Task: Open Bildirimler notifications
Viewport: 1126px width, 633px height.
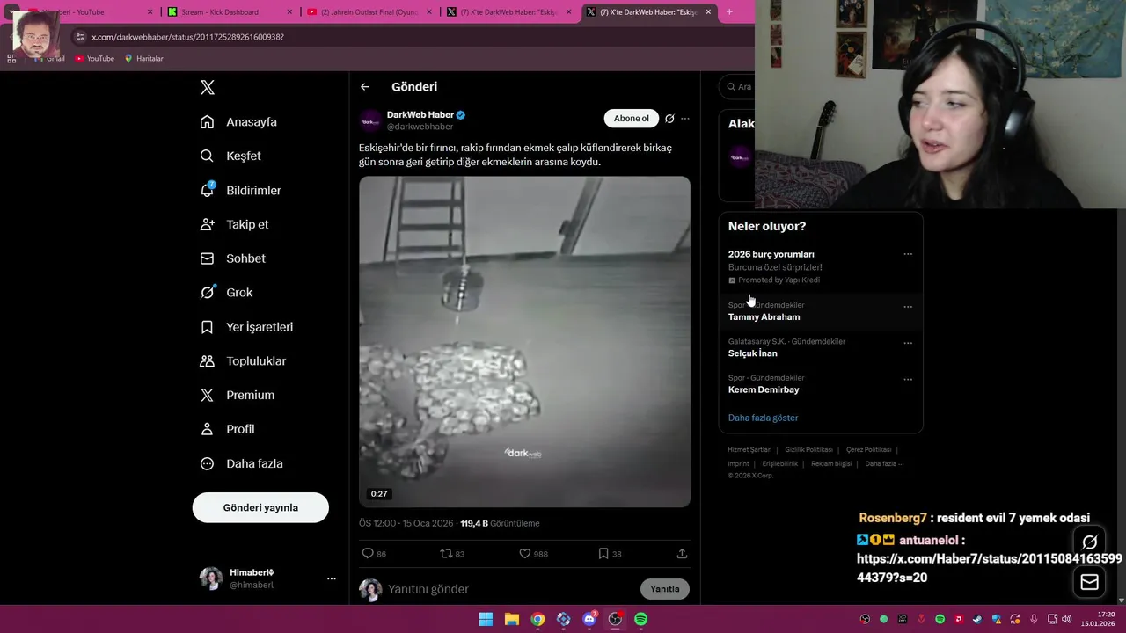Action: (x=240, y=190)
